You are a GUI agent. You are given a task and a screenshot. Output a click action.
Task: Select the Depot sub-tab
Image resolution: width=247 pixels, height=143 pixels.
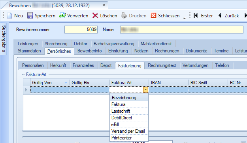106,65
